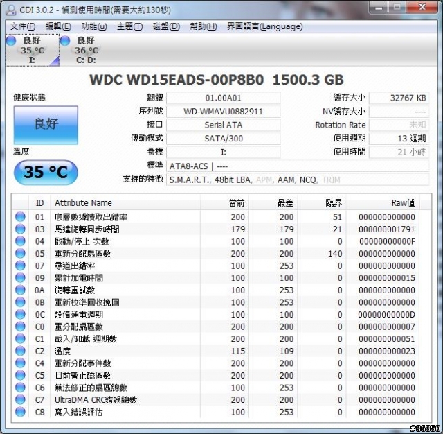The width and height of the screenshot is (443, 434).
Task: Click the 卷標 drive letter field I:
Action: click(224, 153)
